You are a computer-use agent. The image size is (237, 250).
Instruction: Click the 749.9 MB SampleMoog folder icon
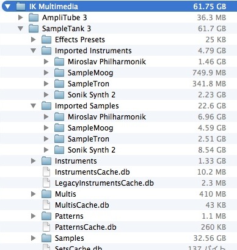coord(59,73)
